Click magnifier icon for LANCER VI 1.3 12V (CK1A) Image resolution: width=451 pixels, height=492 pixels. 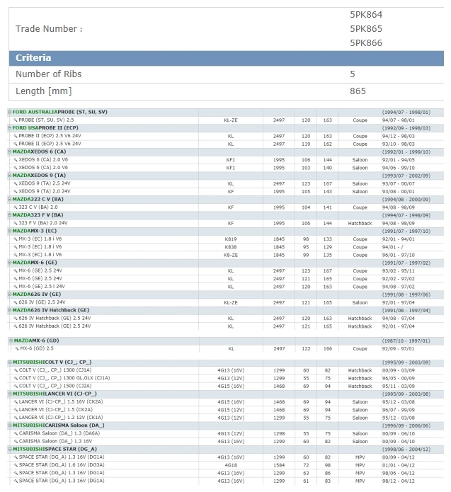tap(16, 418)
